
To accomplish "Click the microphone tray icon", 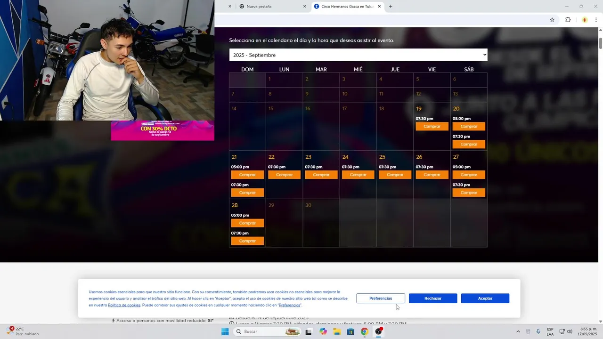I will 538,331.
